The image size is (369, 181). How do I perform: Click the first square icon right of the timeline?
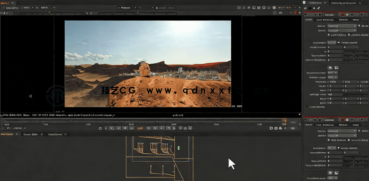[x=271, y=128]
